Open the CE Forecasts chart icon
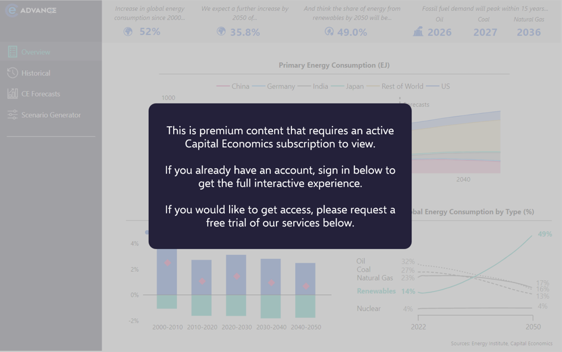562x352 pixels. coord(12,93)
